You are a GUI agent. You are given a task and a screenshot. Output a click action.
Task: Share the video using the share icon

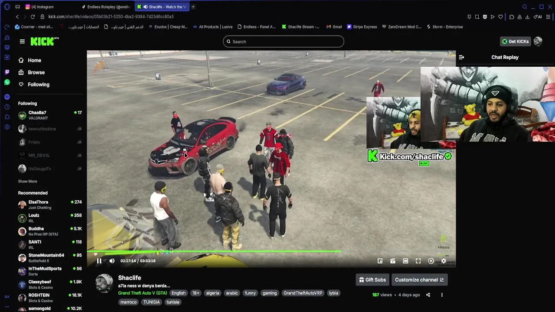click(x=428, y=295)
